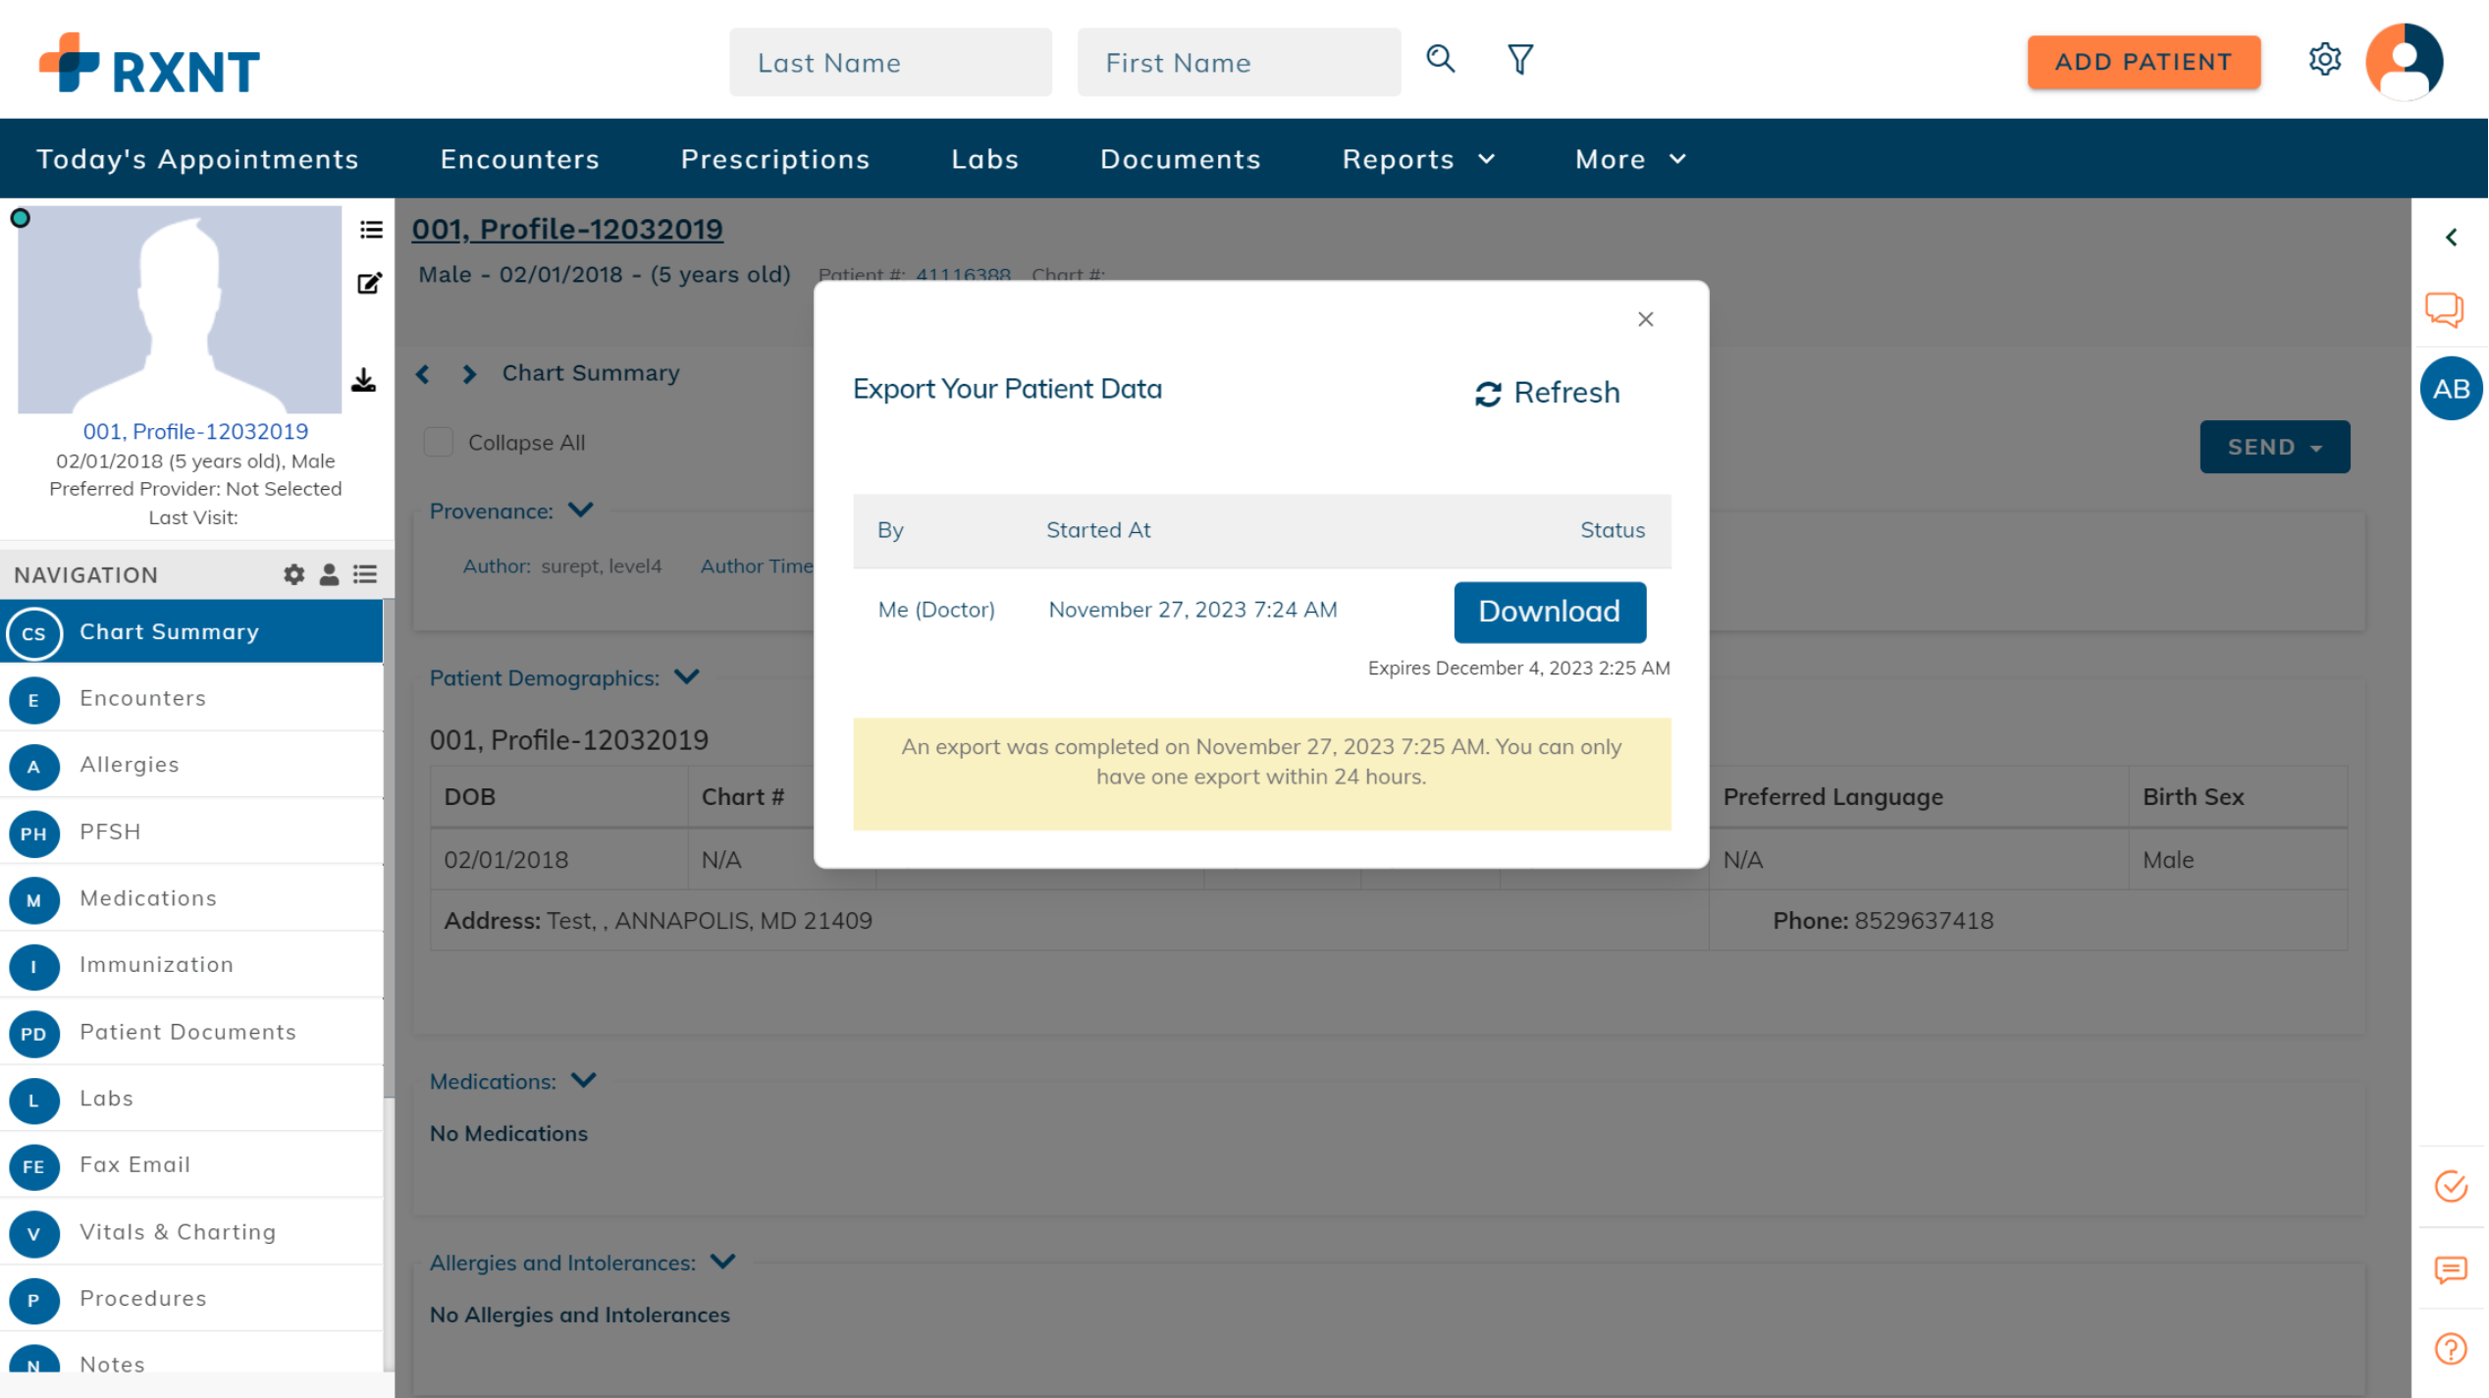Open the patient list icon above the photo
This screenshot has height=1398, width=2489.
(370, 230)
